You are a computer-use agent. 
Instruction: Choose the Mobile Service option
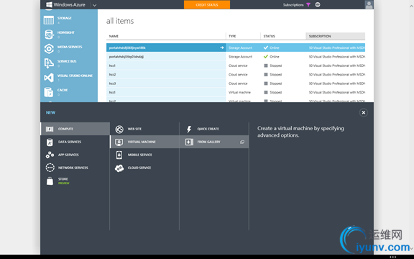(x=144, y=155)
